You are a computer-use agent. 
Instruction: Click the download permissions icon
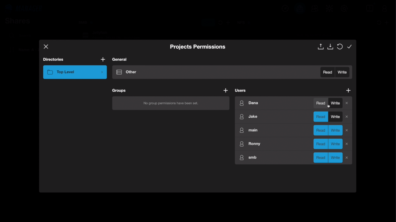330,47
